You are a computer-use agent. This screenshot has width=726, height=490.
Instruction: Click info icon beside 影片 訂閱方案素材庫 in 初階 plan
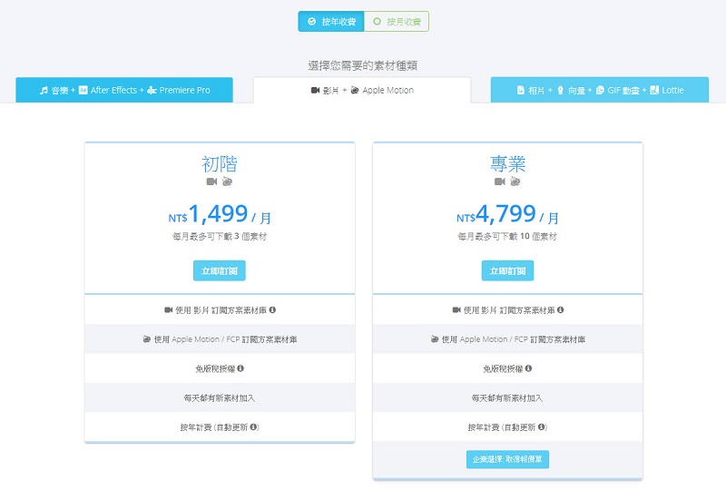click(x=273, y=310)
